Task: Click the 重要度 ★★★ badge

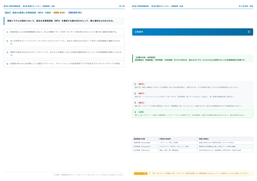Action: coord(59,12)
